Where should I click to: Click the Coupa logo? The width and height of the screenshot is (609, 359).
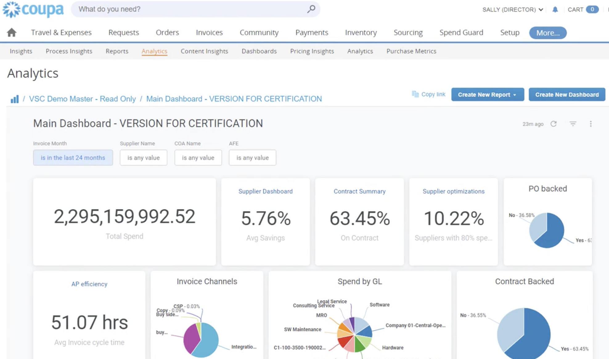[x=33, y=10]
